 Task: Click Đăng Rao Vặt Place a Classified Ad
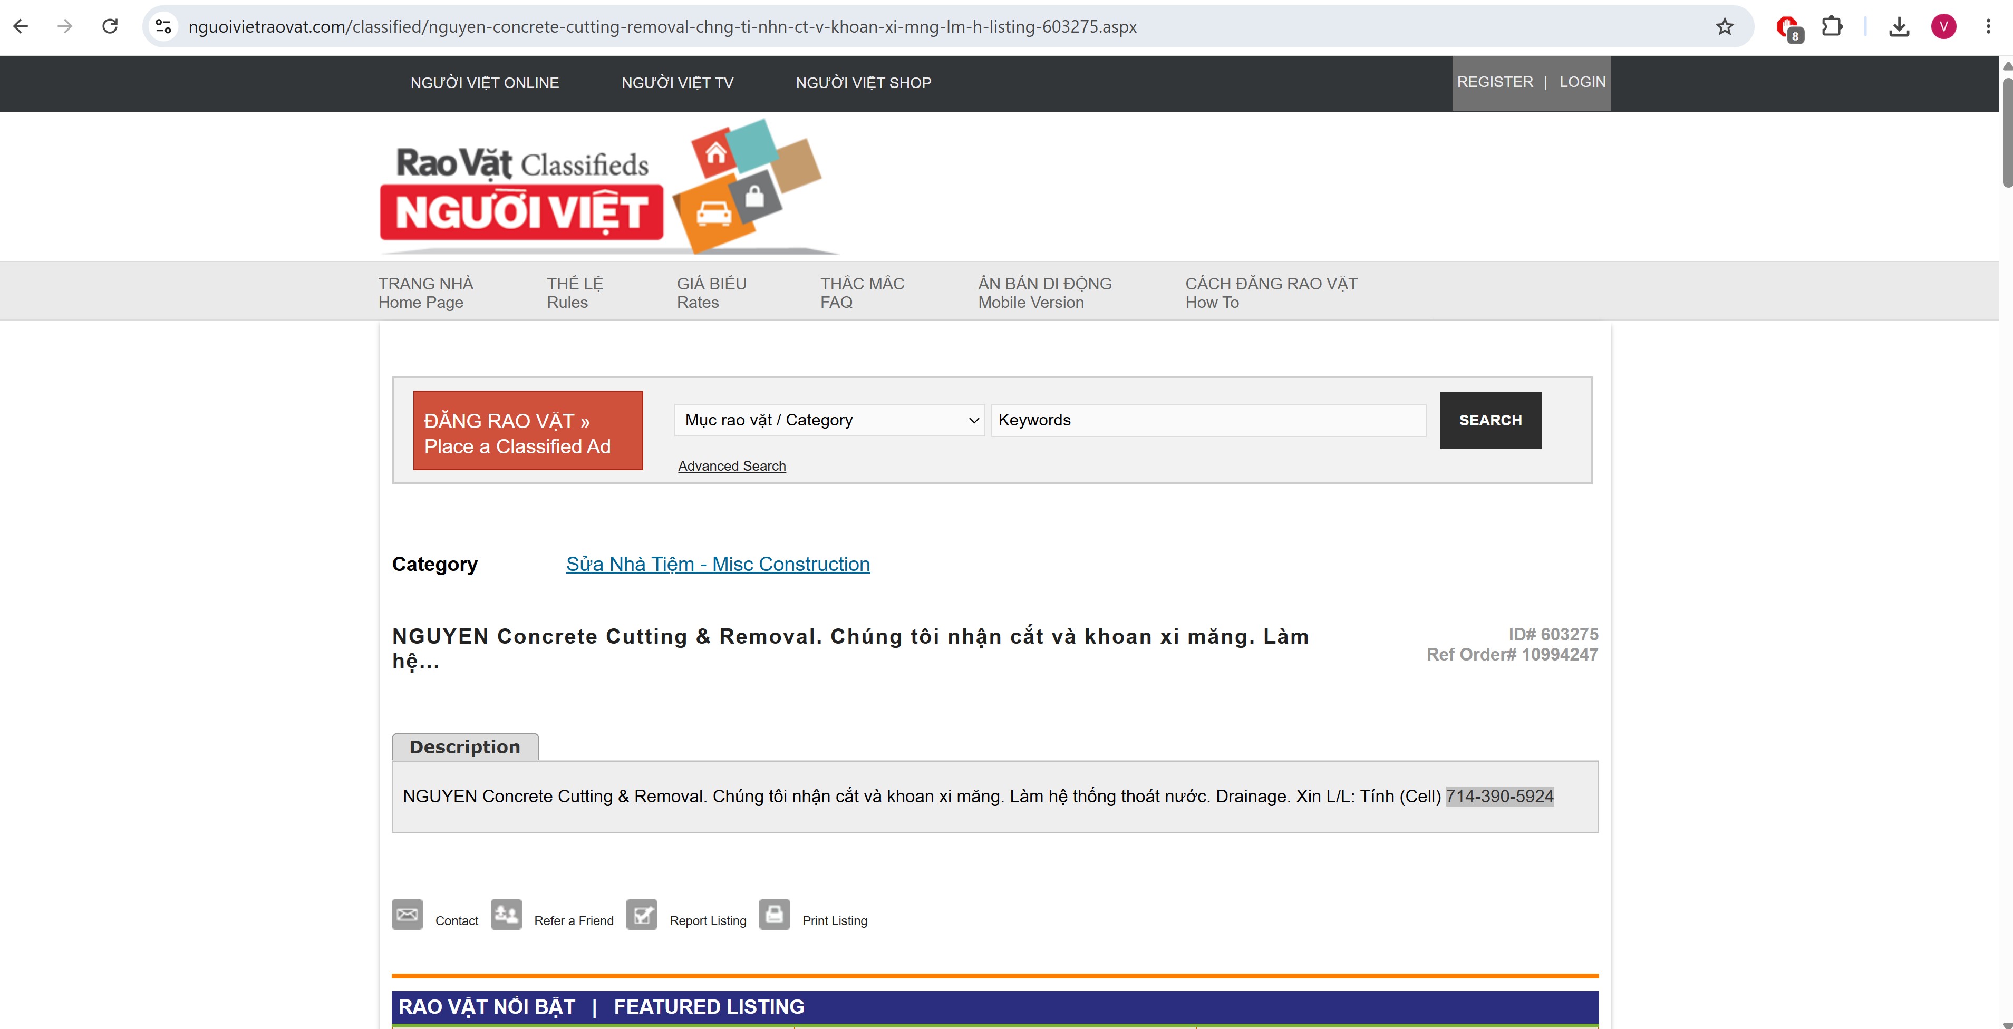tap(528, 431)
